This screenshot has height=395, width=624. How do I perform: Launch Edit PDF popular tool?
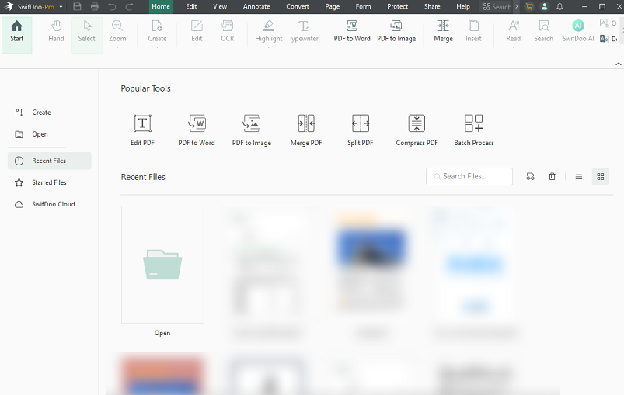point(142,130)
